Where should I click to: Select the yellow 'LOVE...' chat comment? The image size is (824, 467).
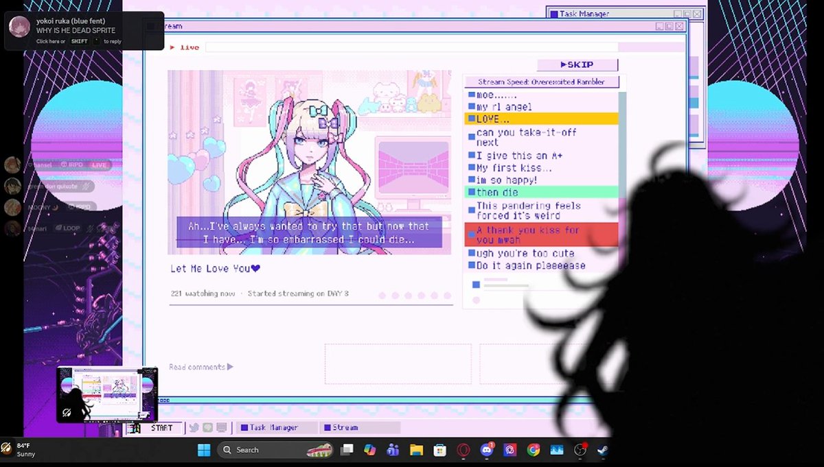pos(541,119)
